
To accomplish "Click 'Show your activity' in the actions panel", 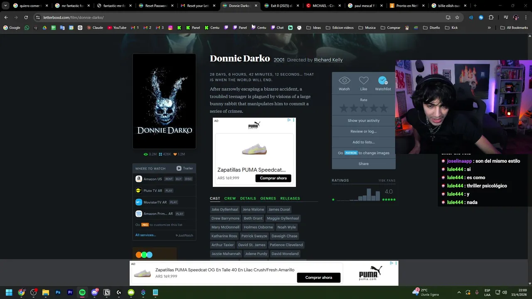I will click(364, 120).
